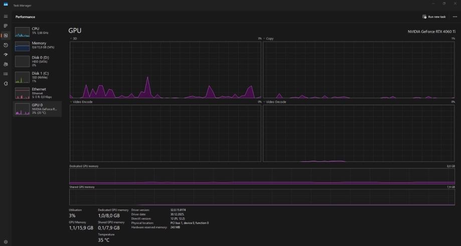The height and width of the screenshot is (246, 461).
Task: Click the Dedicated GPU memory graph
Action: [262, 176]
